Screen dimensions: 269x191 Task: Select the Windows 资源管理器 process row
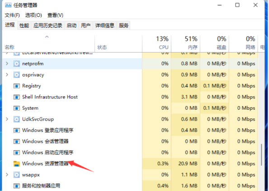[130, 164]
